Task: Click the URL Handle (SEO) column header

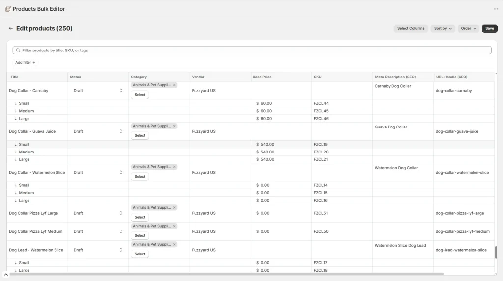Action: click(x=464, y=77)
